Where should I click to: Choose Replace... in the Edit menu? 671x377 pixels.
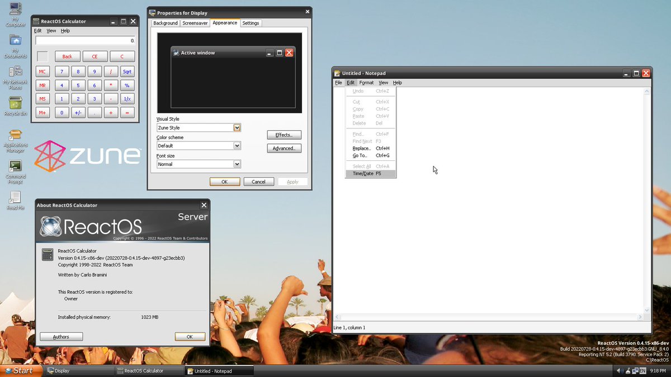370,149
